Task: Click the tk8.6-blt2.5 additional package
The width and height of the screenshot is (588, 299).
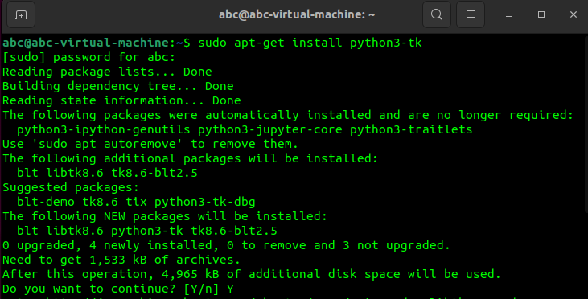Action: 154,173
